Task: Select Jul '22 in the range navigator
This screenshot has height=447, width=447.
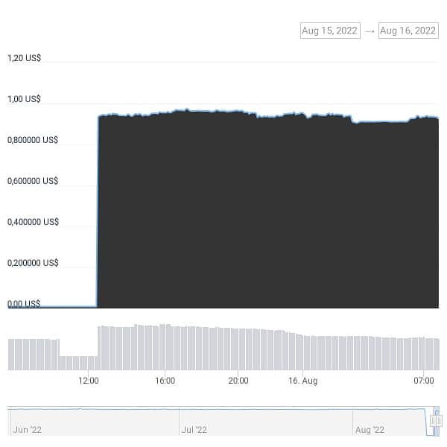Action: (194, 430)
